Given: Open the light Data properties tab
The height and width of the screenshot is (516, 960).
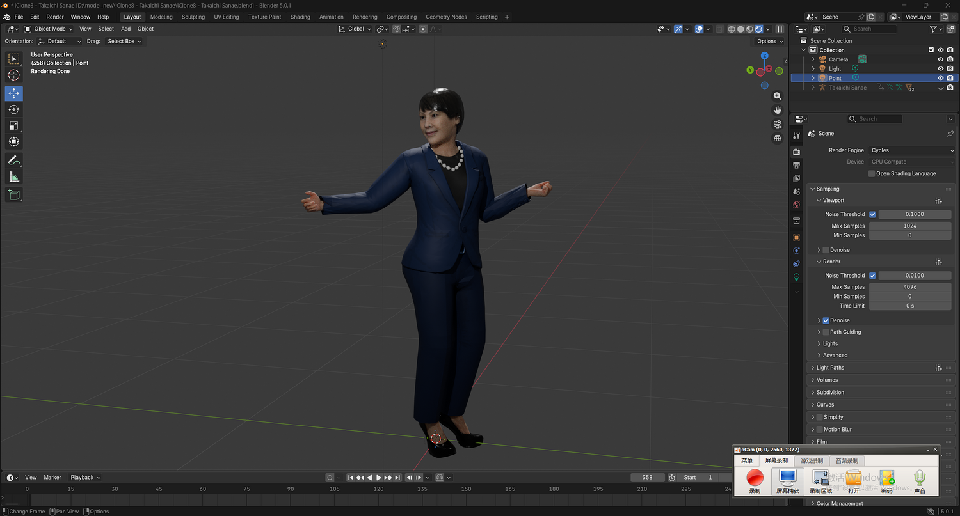Looking at the screenshot, I should point(797,277).
